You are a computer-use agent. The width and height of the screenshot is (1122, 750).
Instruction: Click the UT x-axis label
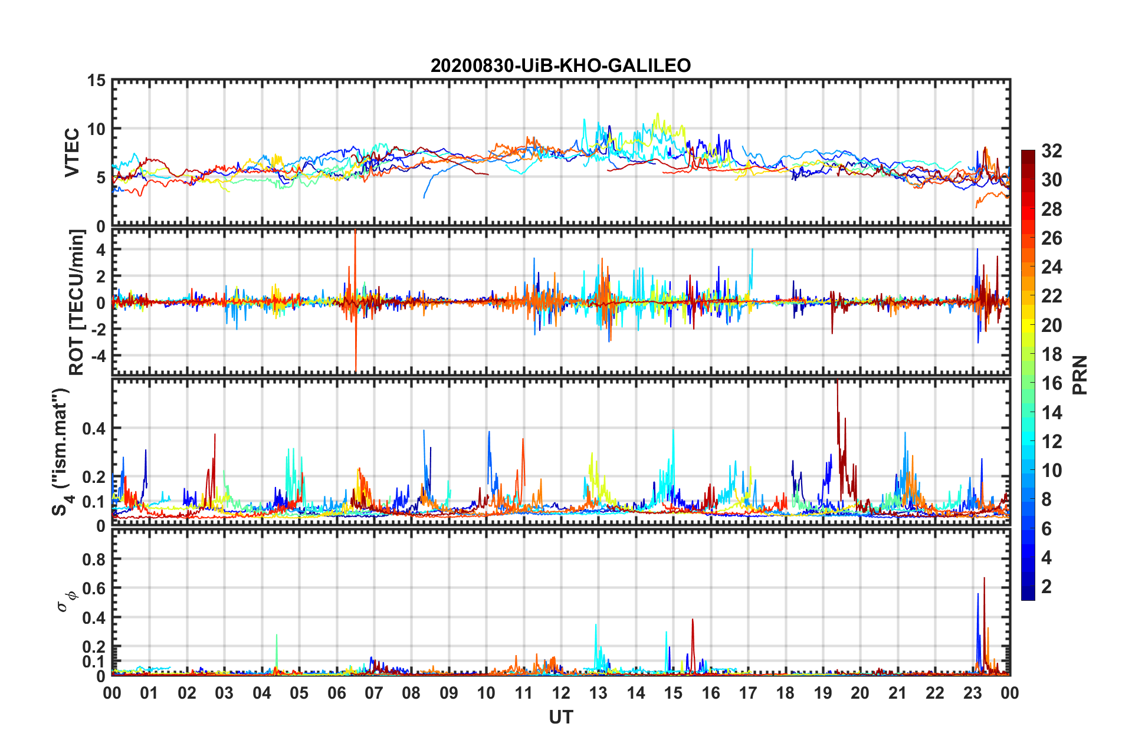click(x=561, y=717)
